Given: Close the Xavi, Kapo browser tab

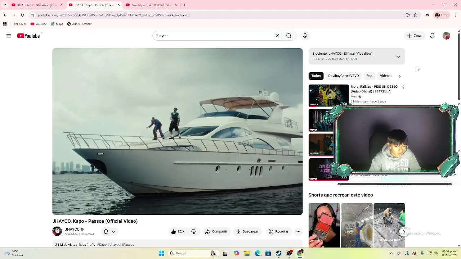Looking at the screenshot, I should point(176,5).
